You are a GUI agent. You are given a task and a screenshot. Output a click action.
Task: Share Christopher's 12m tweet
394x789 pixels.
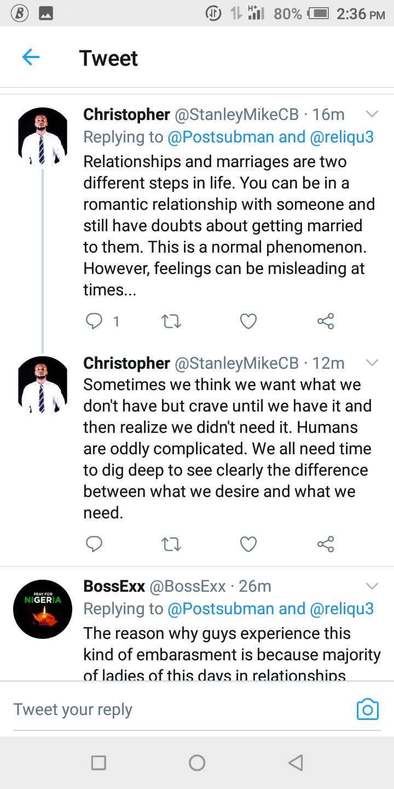(326, 544)
